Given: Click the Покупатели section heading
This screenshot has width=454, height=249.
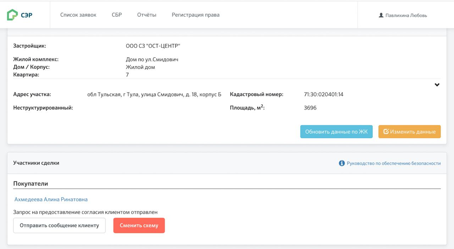Looking at the screenshot, I should pyautogui.click(x=31, y=184).
